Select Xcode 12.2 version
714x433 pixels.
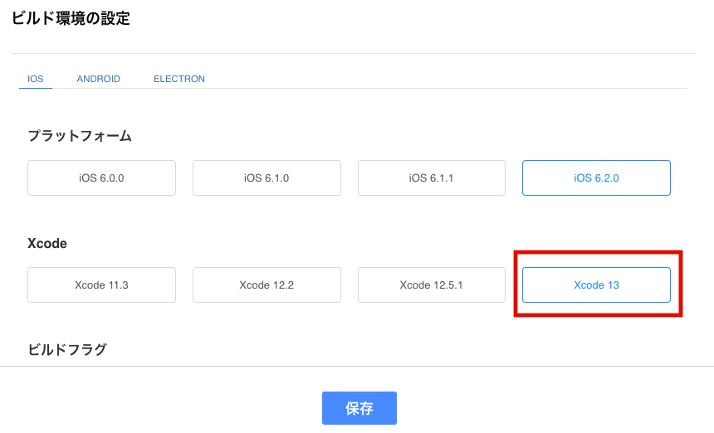[267, 285]
